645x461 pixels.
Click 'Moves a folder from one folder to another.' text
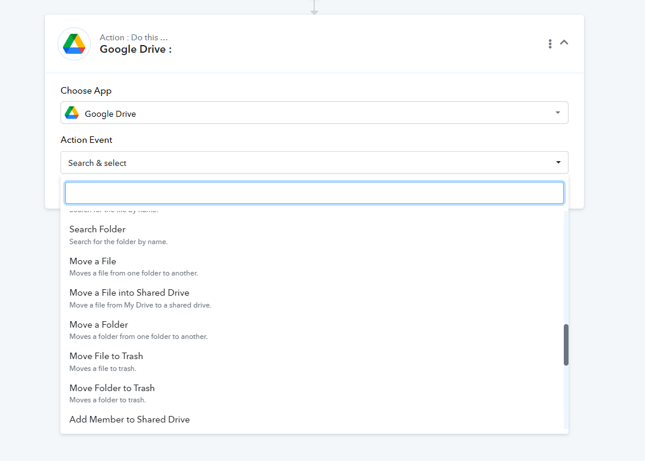coord(139,337)
